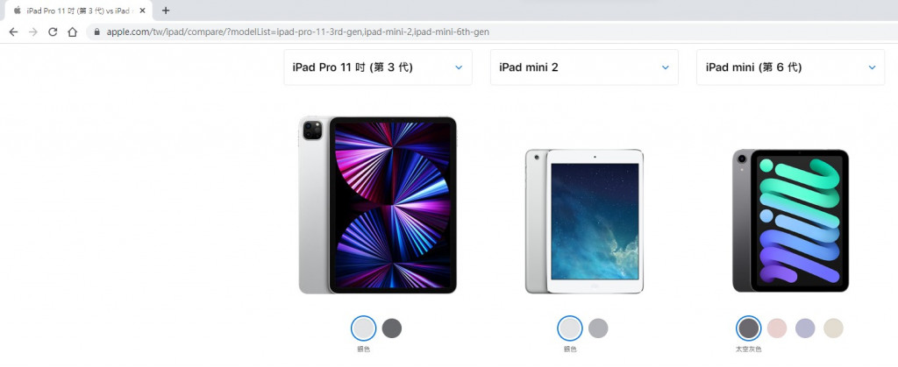Close the iPad Pro compare tab
898x367 pixels.
pos(143,11)
